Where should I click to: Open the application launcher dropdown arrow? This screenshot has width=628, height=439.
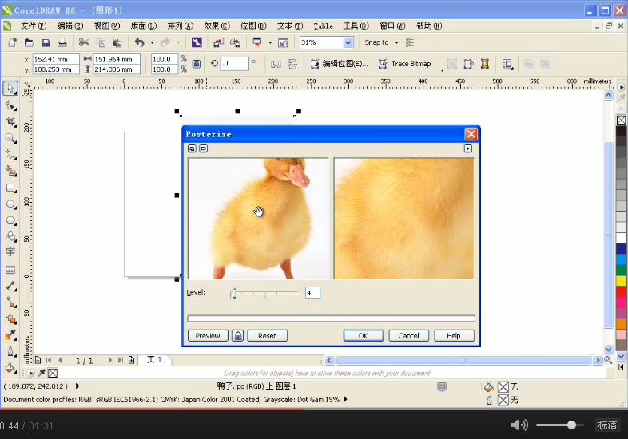pyautogui.click(x=270, y=42)
